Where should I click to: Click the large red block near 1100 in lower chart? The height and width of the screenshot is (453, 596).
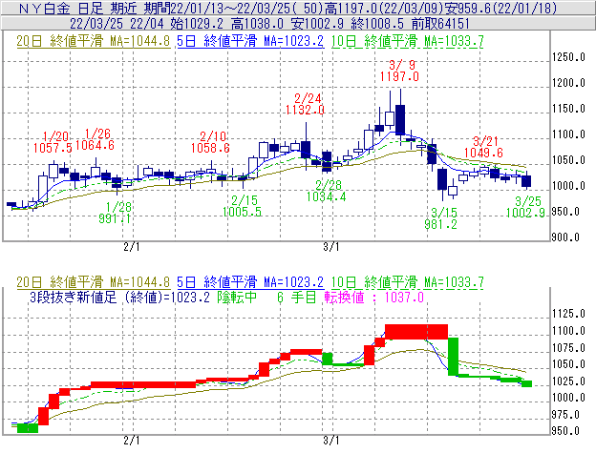pos(416,332)
